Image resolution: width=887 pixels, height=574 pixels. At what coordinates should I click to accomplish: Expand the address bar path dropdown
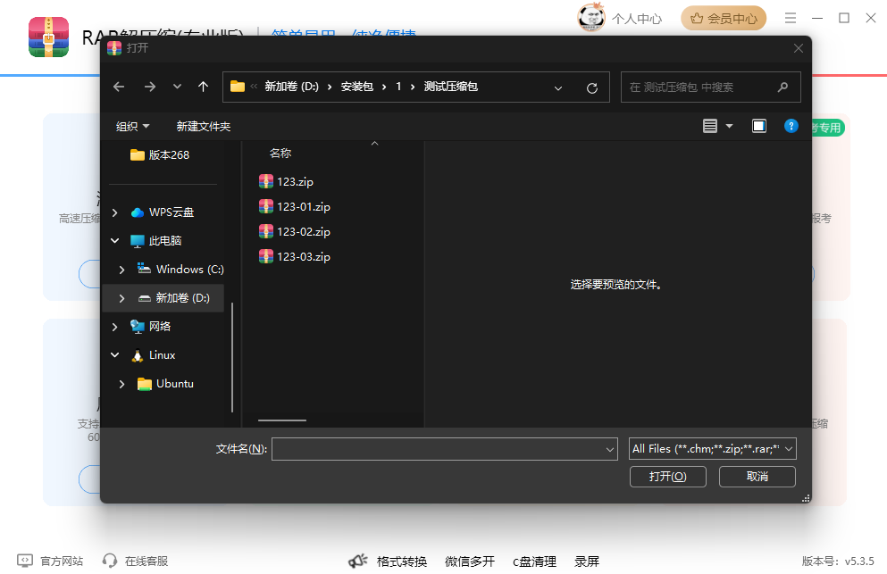tap(558, 87)
